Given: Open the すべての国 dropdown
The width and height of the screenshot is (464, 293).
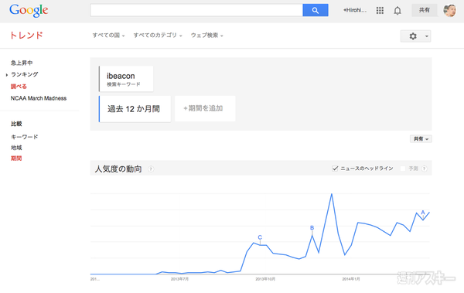Looking at the screenshot, I should [108, 36].
